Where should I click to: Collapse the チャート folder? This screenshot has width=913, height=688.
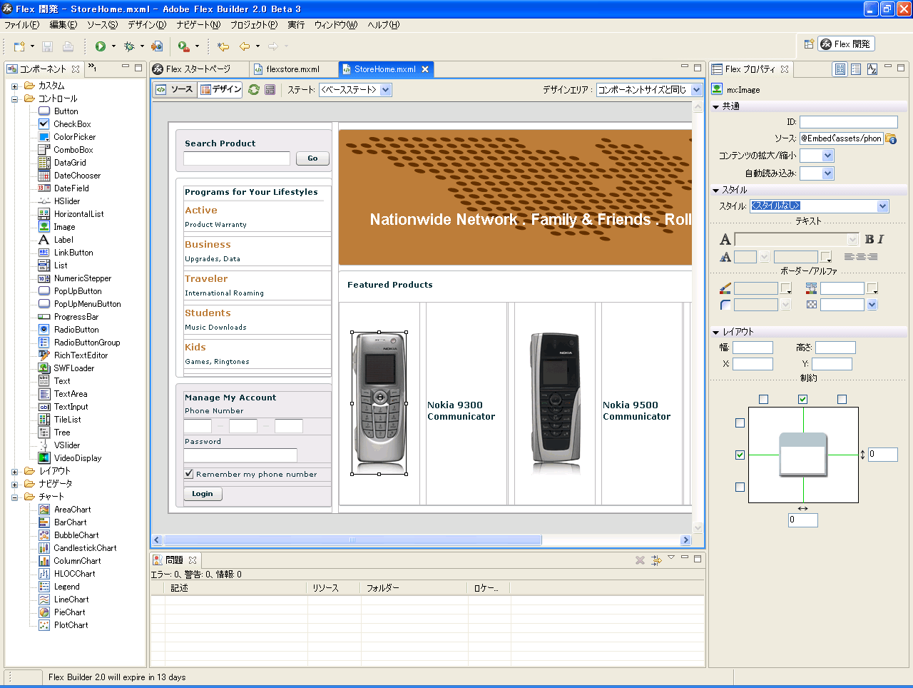point(14,497)
